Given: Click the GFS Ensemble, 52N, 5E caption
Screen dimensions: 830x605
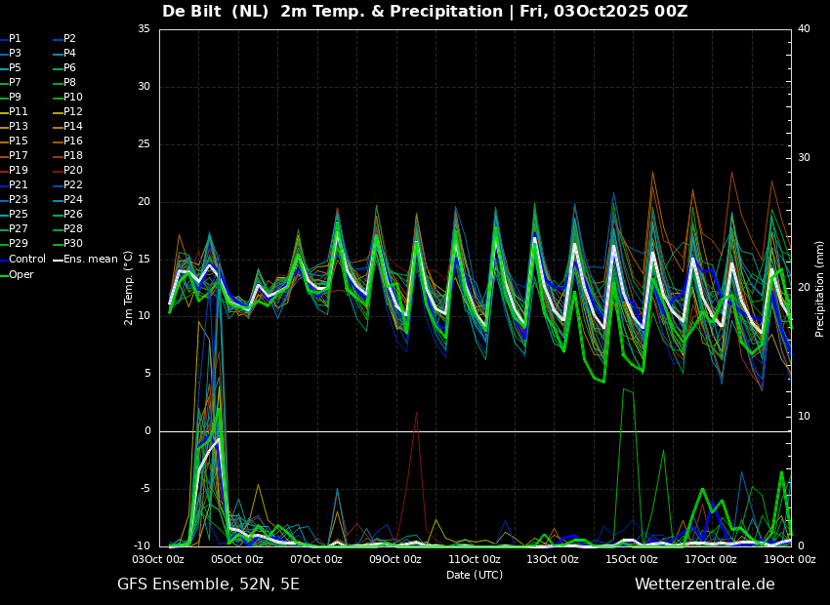Looking at the screenshot, I should [208, 585].
